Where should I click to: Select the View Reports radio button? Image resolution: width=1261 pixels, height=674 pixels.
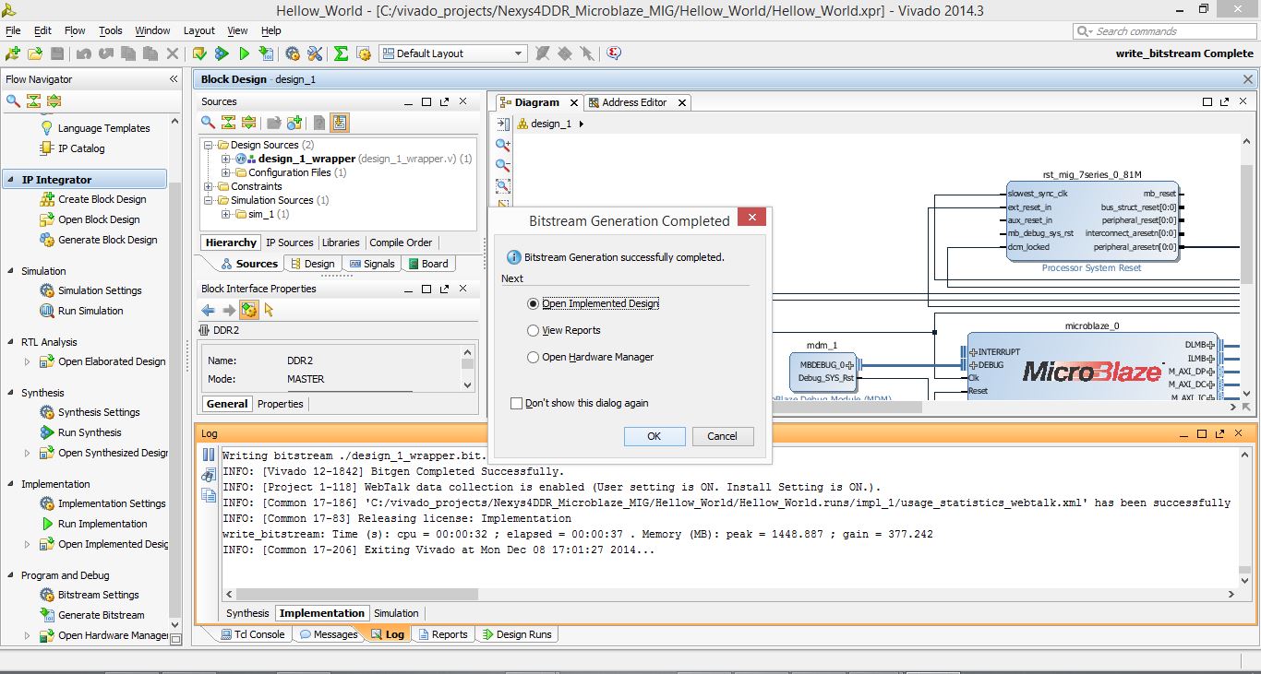click(533, 330)
